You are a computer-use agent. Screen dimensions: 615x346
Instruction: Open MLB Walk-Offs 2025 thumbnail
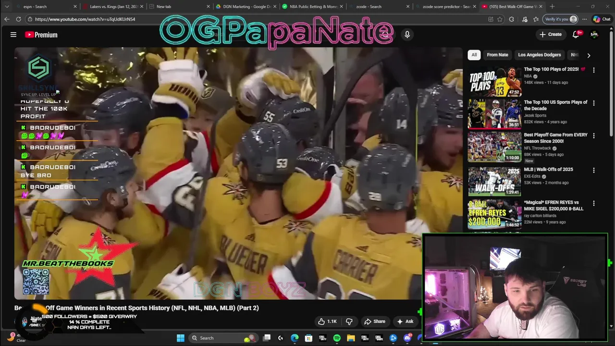494,181
